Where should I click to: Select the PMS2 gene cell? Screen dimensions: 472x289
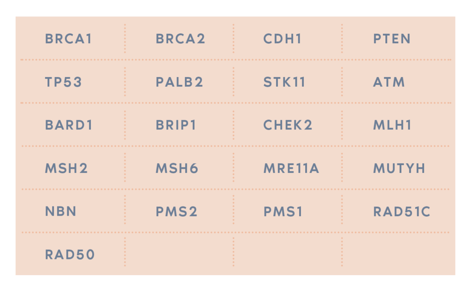pos(177,212)
